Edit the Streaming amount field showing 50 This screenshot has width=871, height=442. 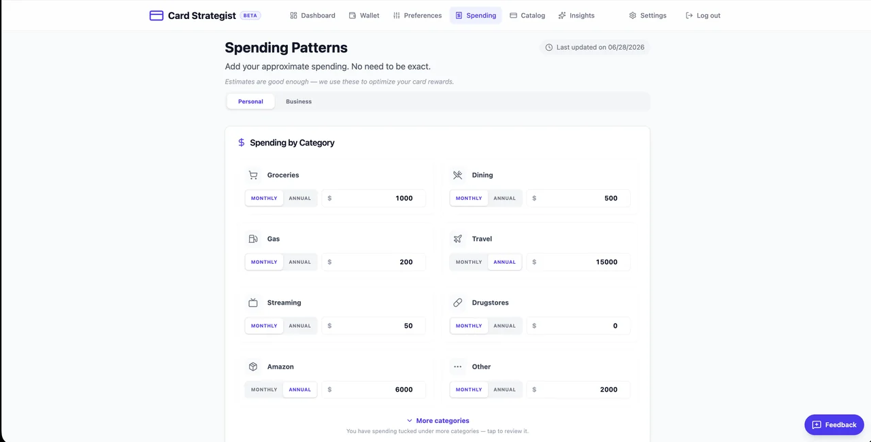pyautogui.click(x=374, y=326)
